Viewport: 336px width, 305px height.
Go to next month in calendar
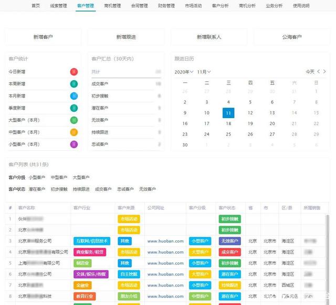325,71
